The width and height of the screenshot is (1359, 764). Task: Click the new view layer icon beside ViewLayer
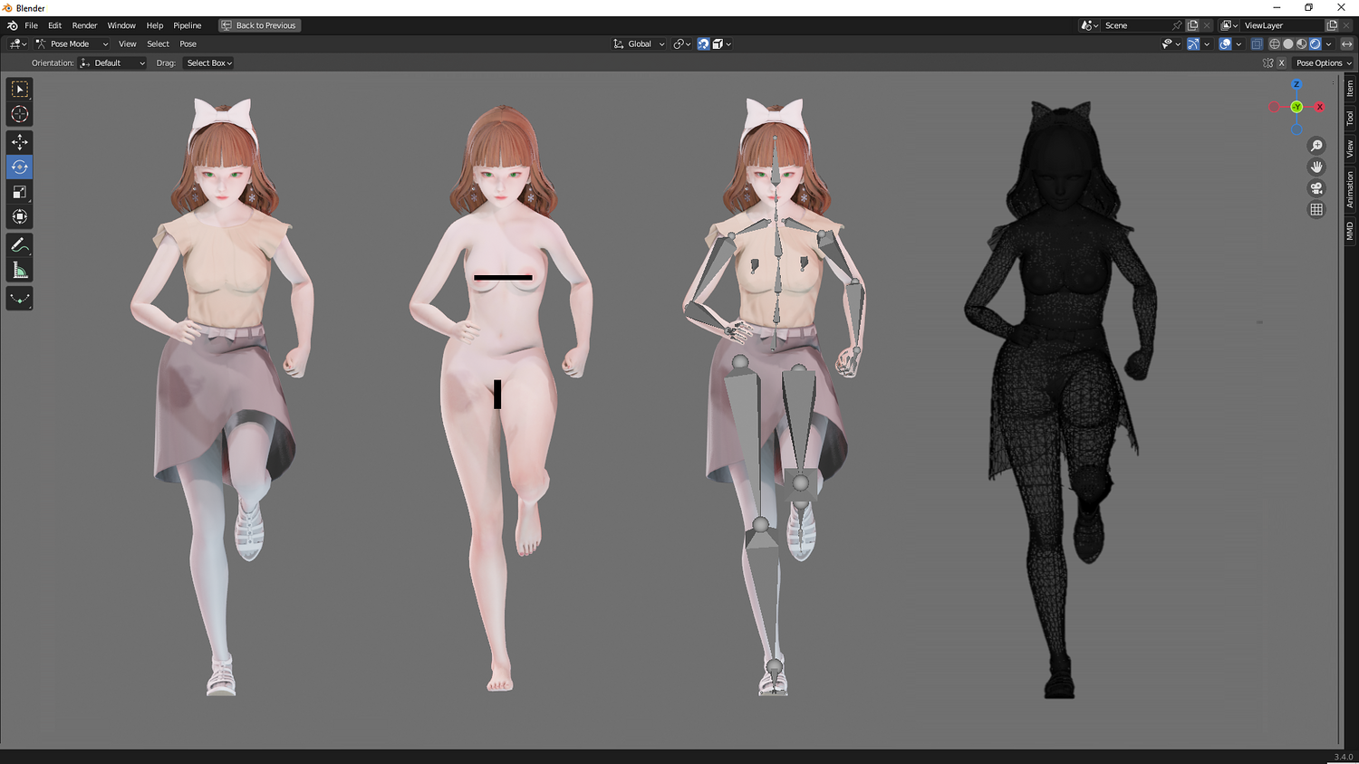(1333, 25)
